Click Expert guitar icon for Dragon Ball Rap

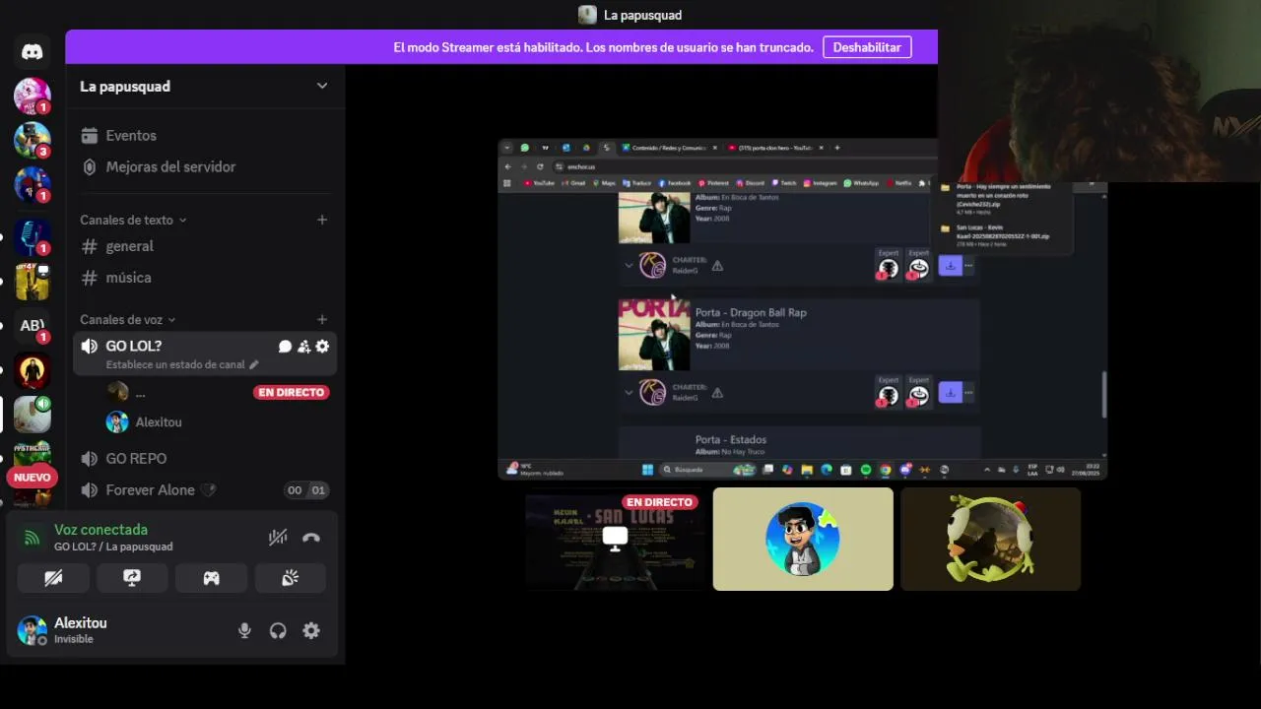[x=889, y=395]
